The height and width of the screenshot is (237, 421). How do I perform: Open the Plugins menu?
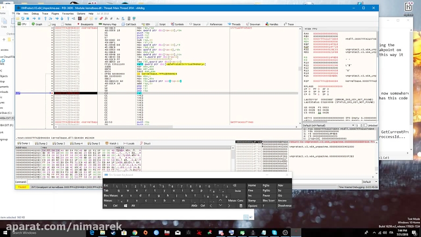click(x=55, y=14)
